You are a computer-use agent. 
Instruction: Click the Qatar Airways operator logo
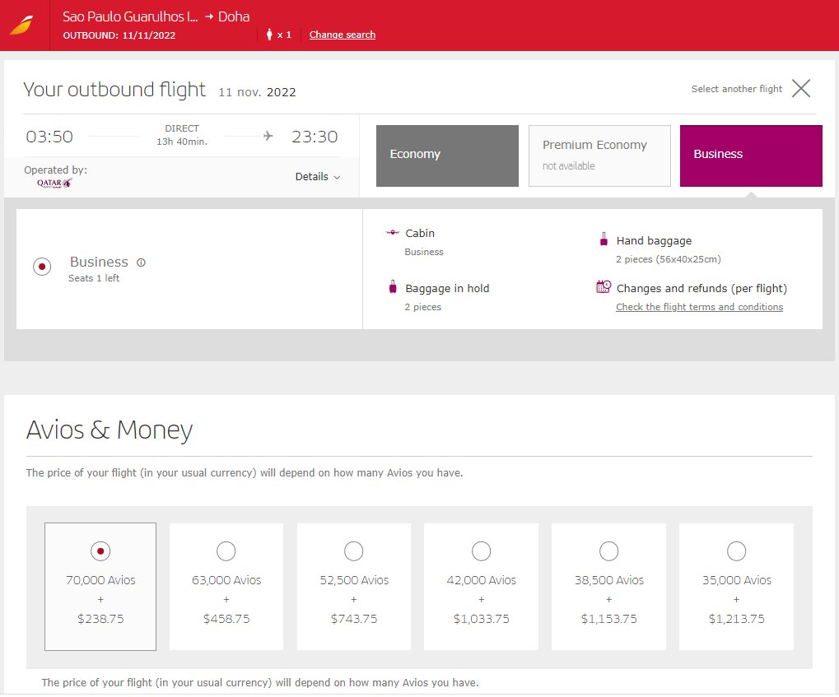click(54, 183)
